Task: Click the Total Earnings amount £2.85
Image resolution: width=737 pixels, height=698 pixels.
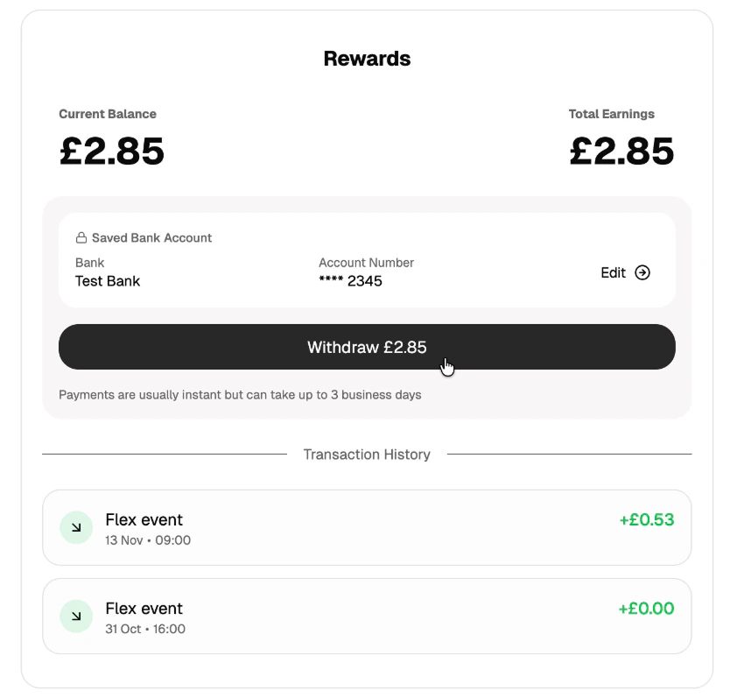Action: pos(621,151)
